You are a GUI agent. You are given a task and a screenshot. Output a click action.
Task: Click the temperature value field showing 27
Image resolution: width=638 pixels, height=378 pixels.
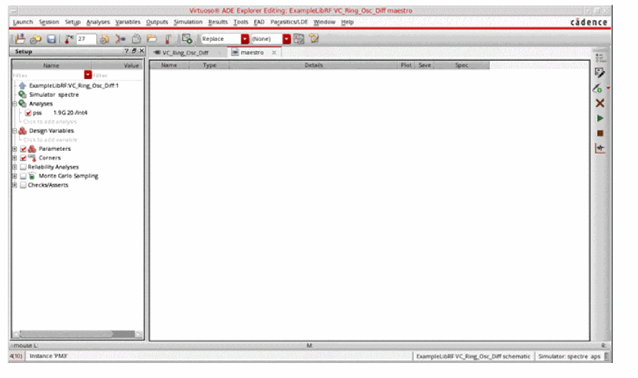tap(86, 39)
